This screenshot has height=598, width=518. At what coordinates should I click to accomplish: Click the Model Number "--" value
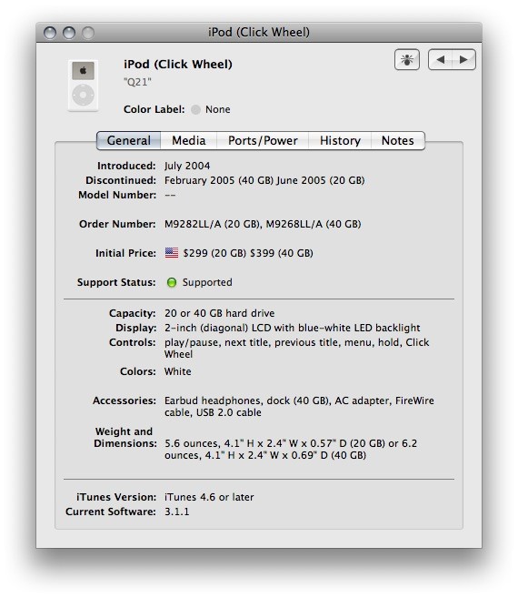click(170, 195)
